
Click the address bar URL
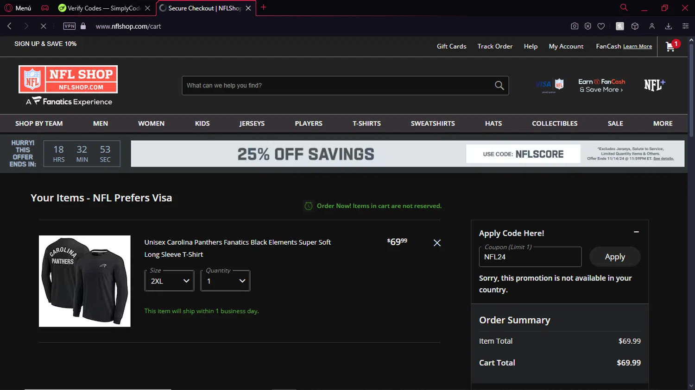128,26
